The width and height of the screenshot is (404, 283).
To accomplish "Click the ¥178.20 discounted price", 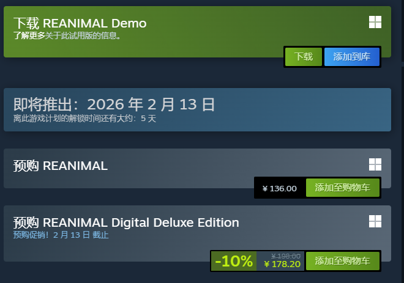I will pyautogui.click(x=282, y=264).
